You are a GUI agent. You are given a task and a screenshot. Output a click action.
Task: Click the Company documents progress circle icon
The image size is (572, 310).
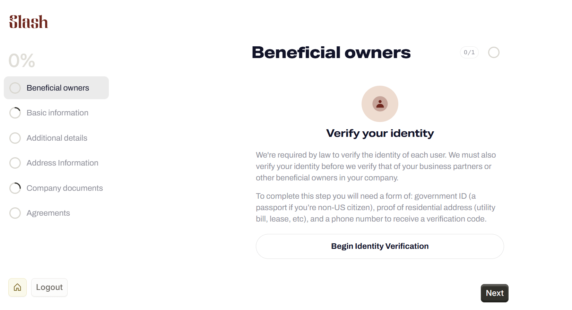(x=15, y=188)
